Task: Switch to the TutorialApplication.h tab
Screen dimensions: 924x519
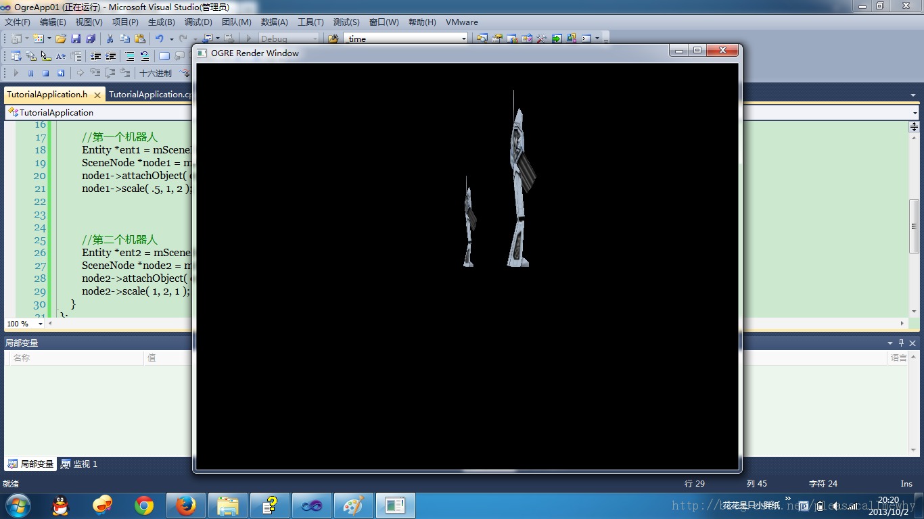Action: pyautogui.click(x=47, y=95)
